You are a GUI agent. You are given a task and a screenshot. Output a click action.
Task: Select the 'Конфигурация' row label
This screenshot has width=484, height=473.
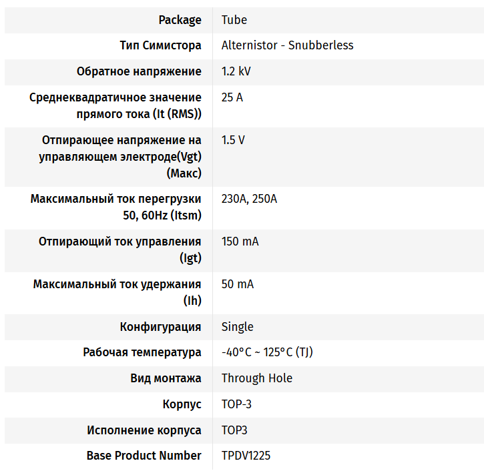pos(160,327)
